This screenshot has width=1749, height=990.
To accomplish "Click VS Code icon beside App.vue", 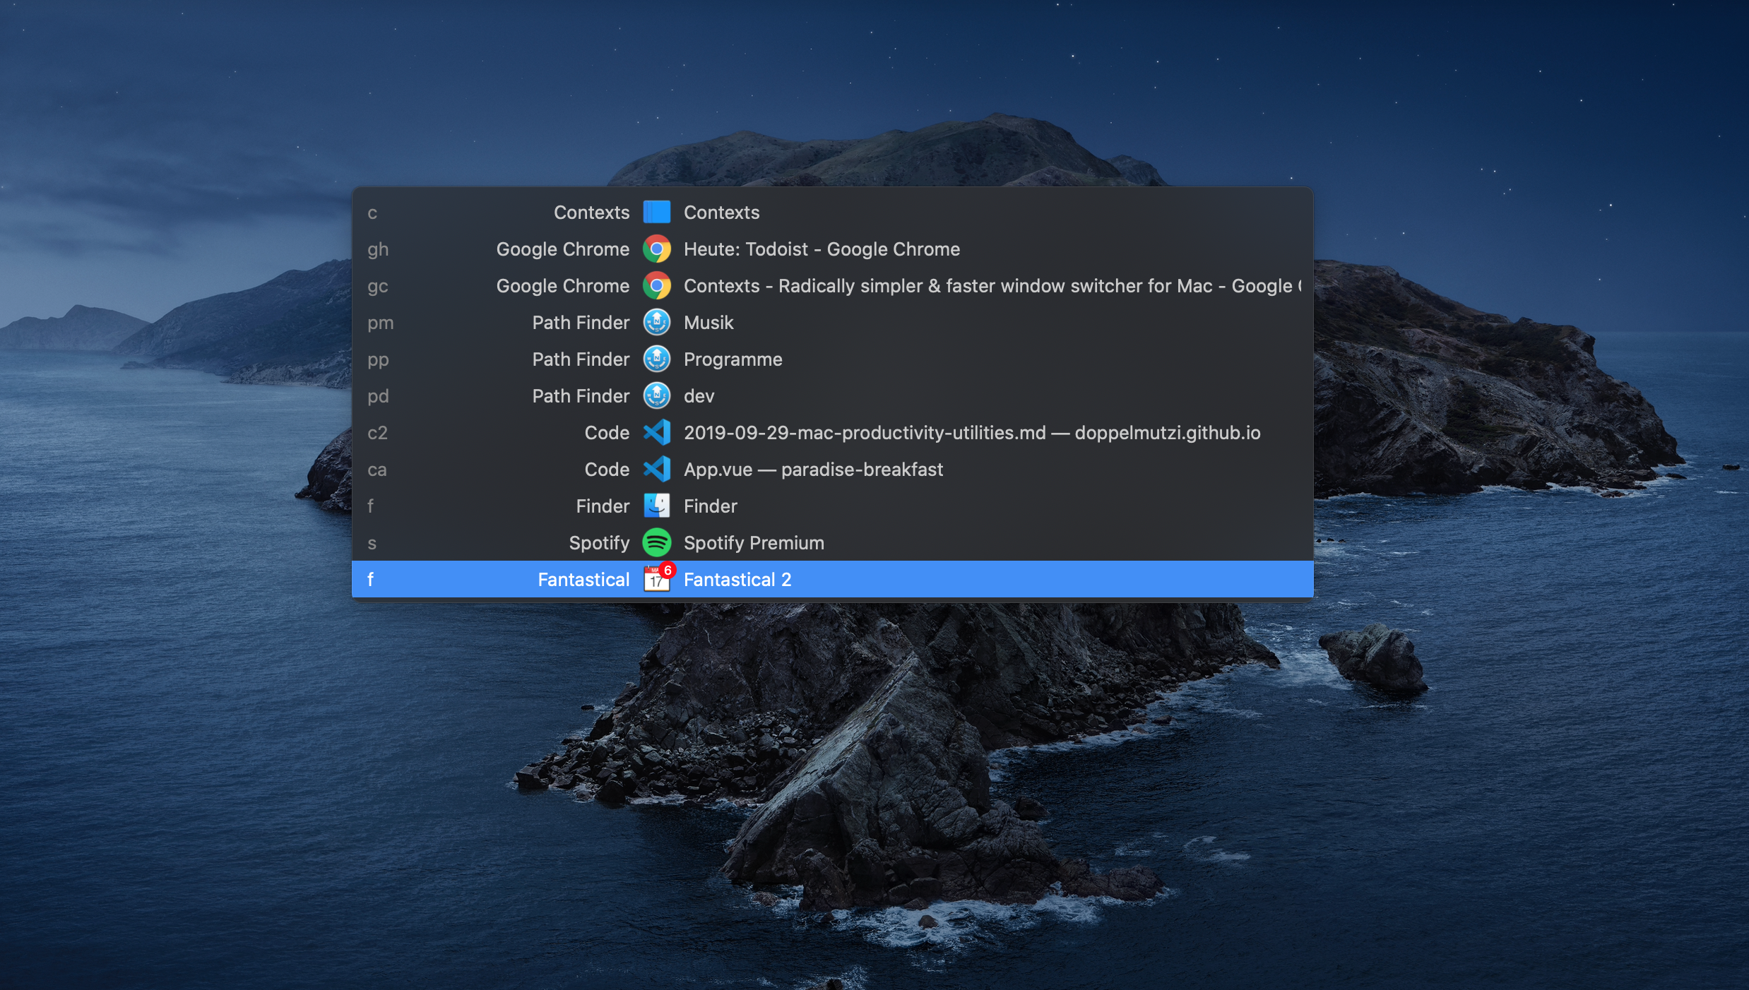I will click(x=656, y=469).
